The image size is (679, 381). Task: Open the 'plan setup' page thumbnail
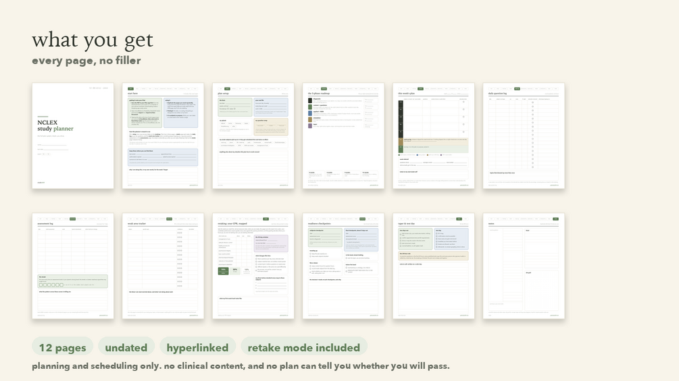click(253, 136)
